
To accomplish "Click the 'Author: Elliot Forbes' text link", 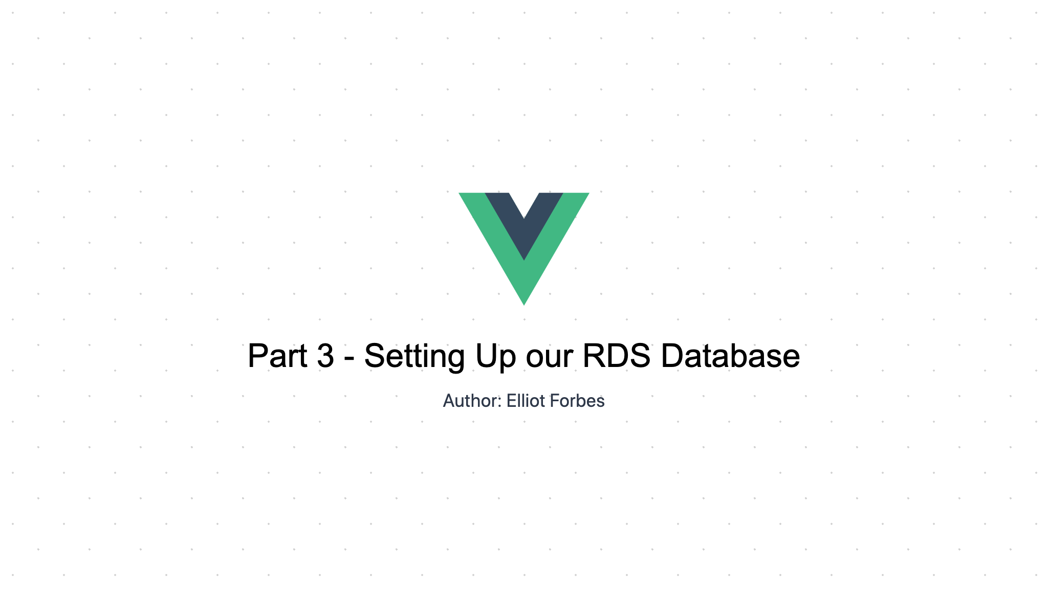I will 523,400.
